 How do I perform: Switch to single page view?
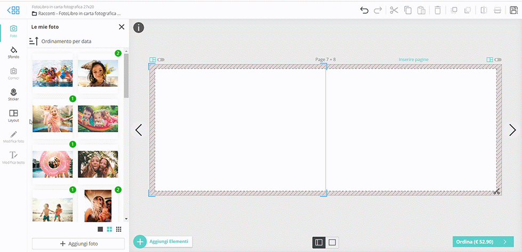coord(332,242)
